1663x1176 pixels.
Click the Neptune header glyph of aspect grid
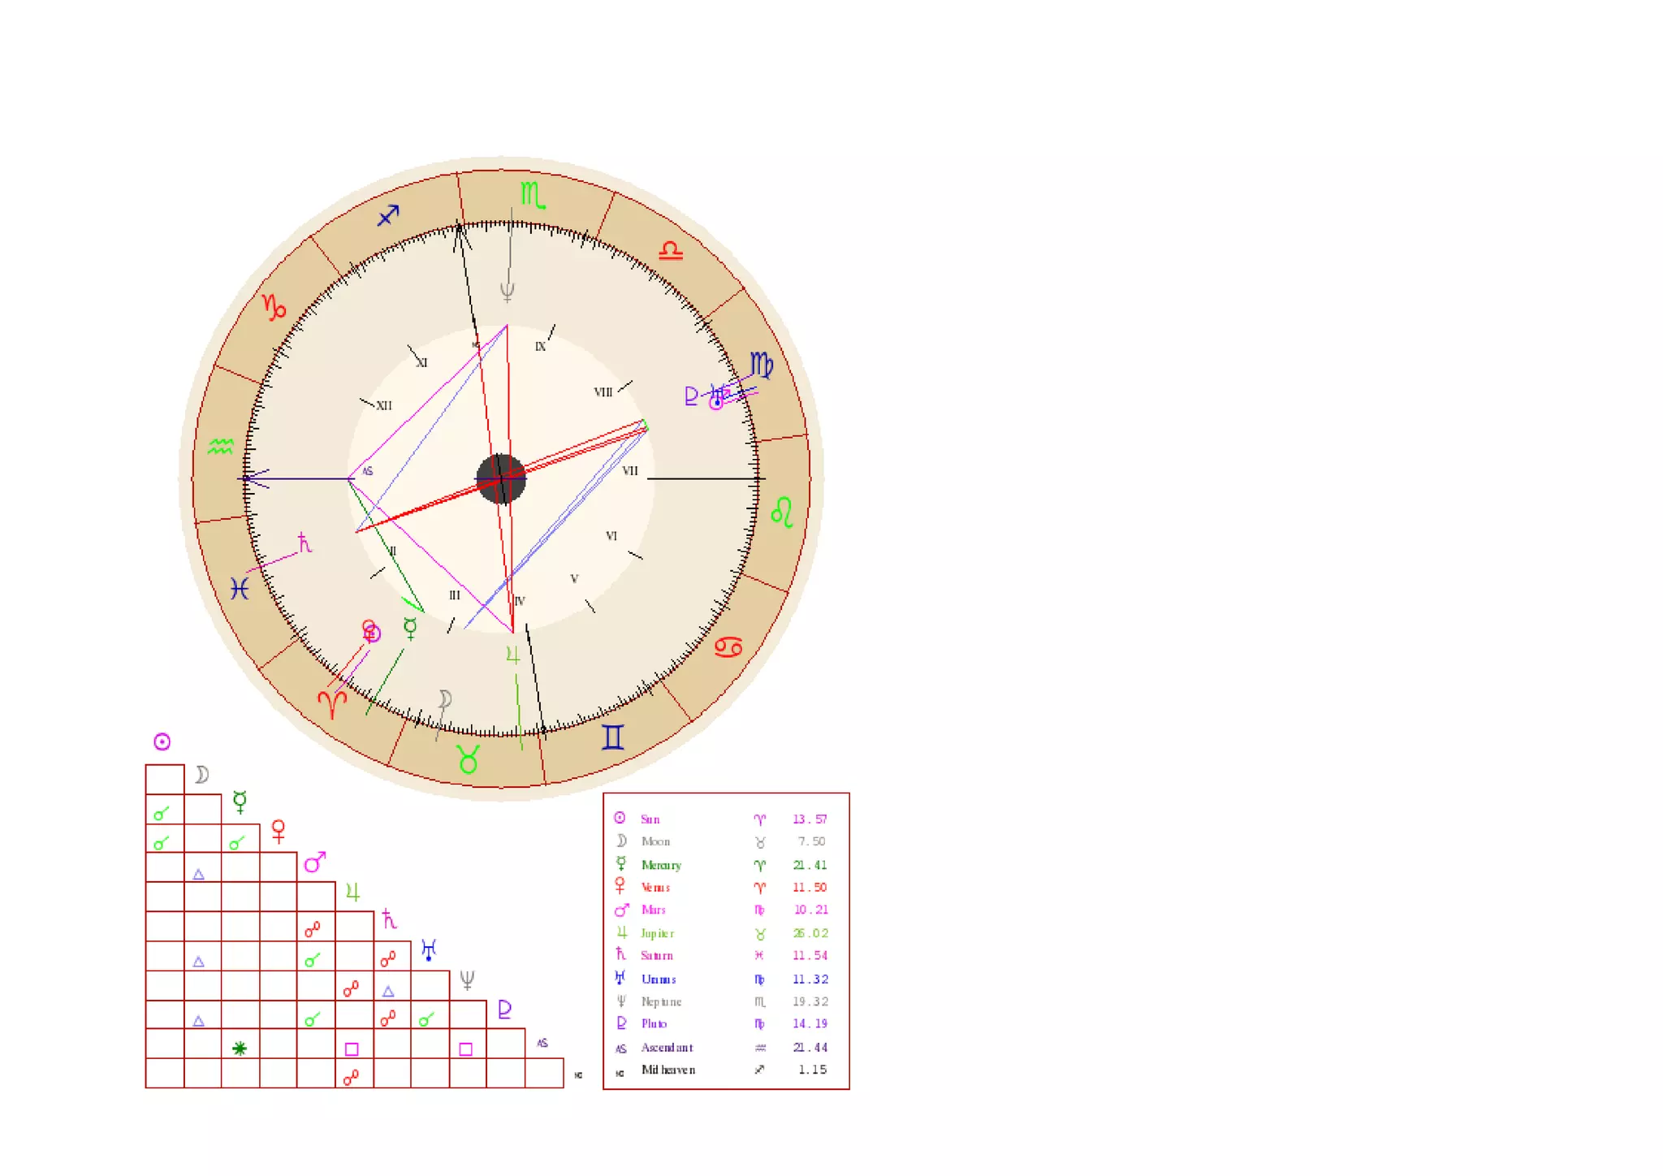[x=467, y=979]
